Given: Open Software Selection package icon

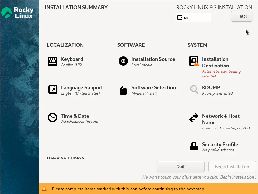Looking at the screenshot, I should pyautogui.click(x=123, y=90).
